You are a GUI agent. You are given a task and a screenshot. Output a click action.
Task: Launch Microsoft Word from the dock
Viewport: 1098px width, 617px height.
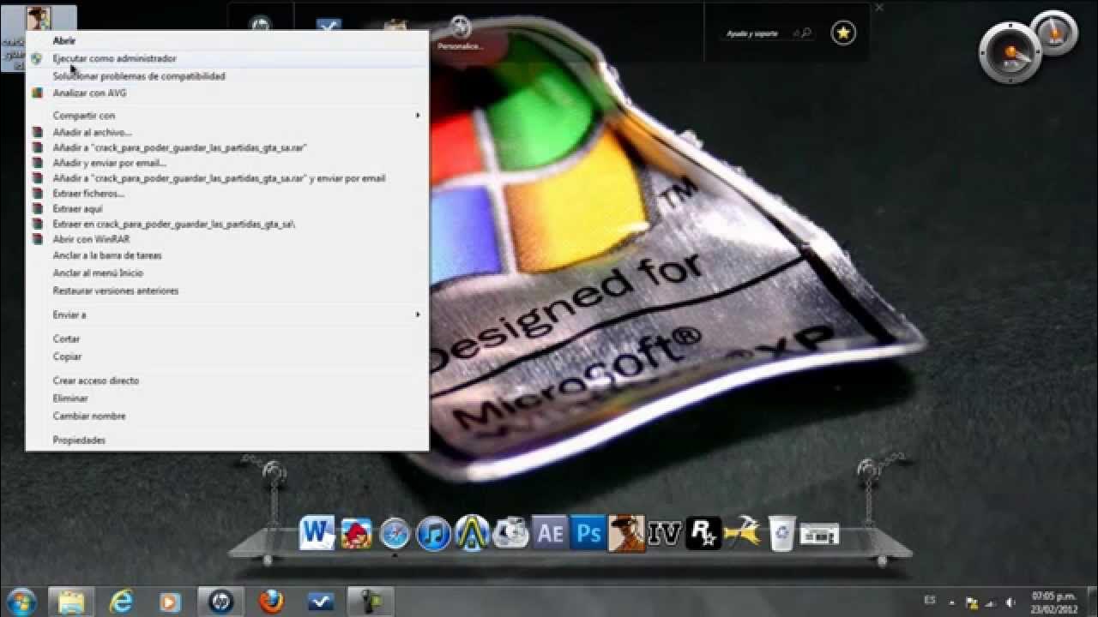click(317, 534)
